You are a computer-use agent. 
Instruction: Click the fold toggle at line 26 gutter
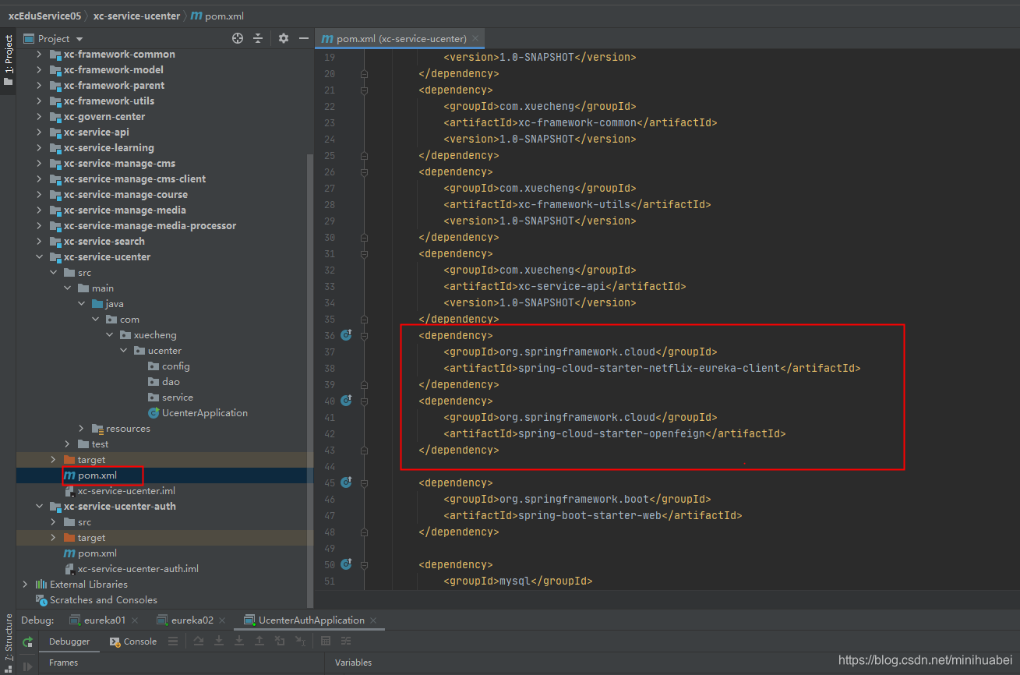click(x=364, y=171)
